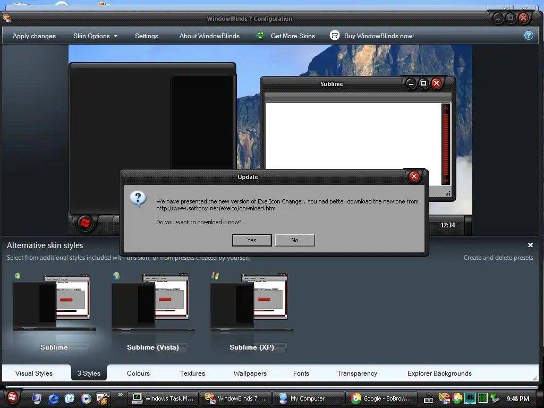Image resolution: width=544 pixels, height=408 pixels.
Task: Click Get More Skins link
Action: [x=293, y=36]
